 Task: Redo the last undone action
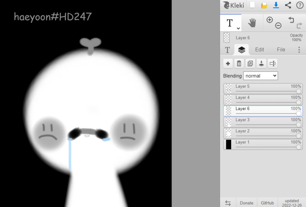point(299,26)
